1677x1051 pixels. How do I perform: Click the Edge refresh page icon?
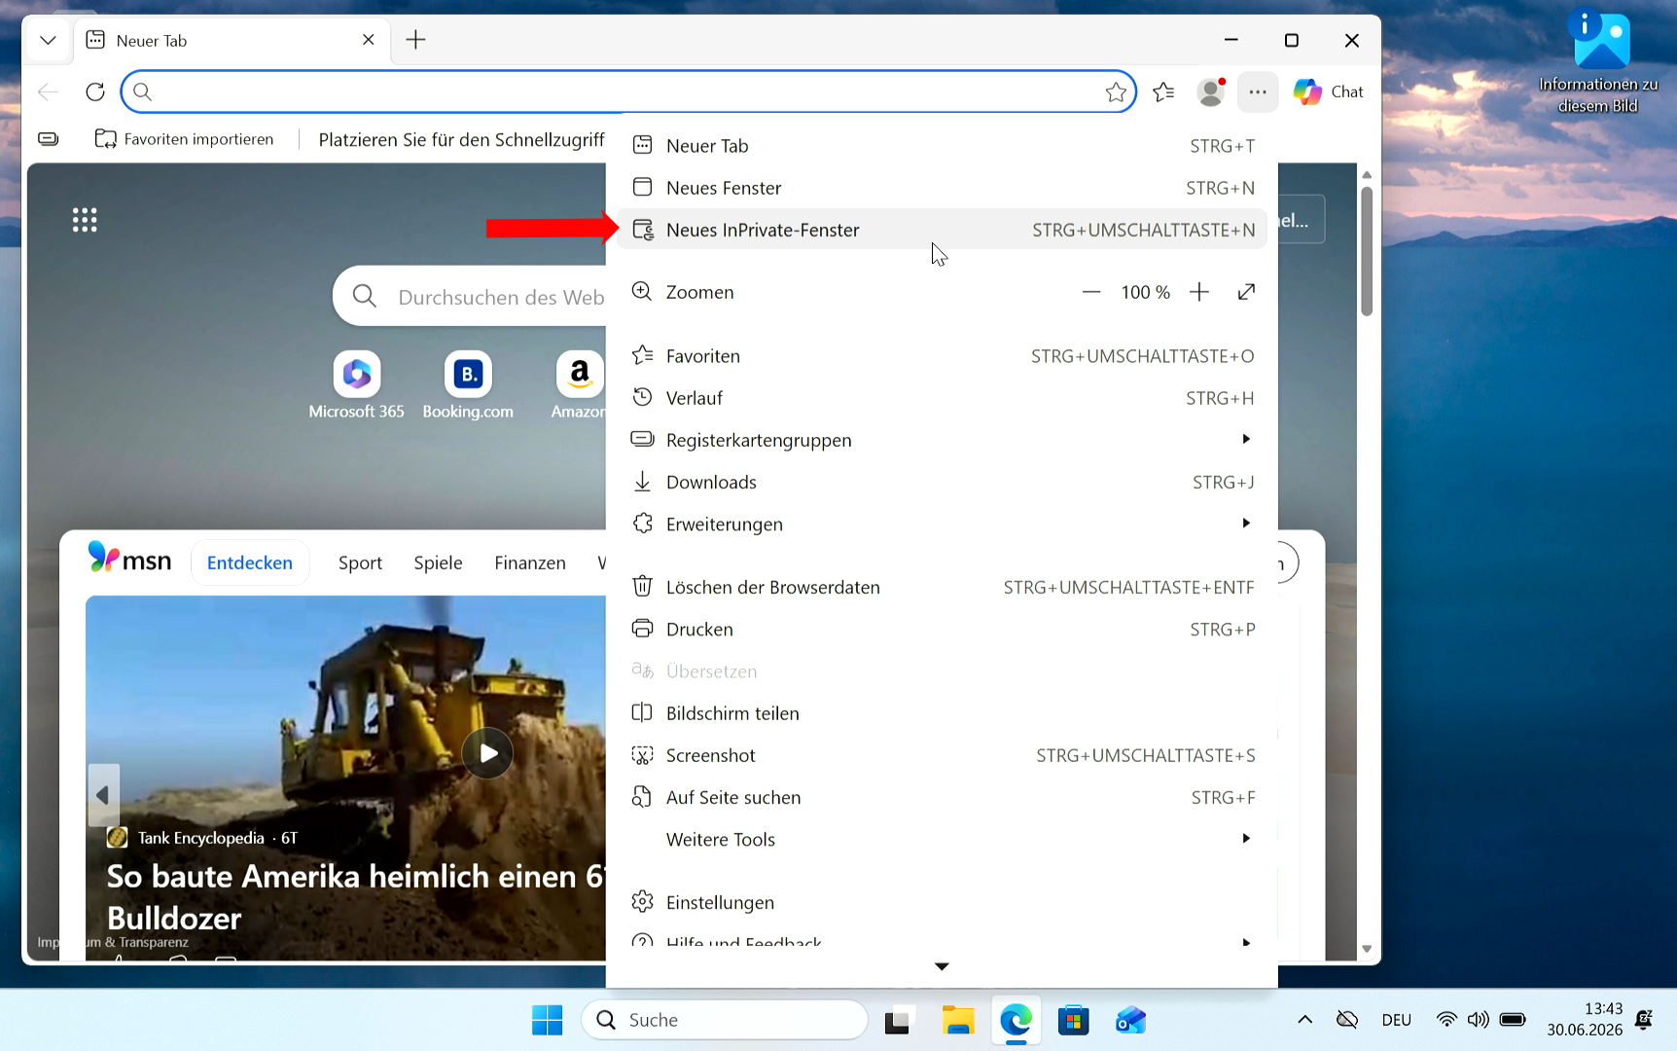tap(95, 91)
